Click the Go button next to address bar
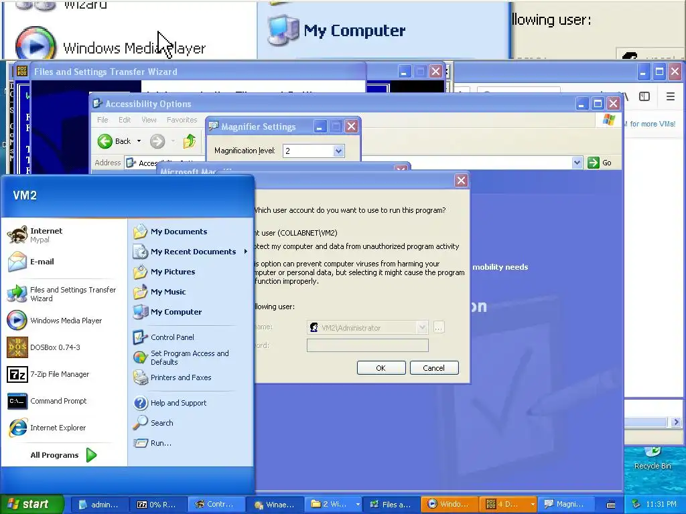 [600, 163]
